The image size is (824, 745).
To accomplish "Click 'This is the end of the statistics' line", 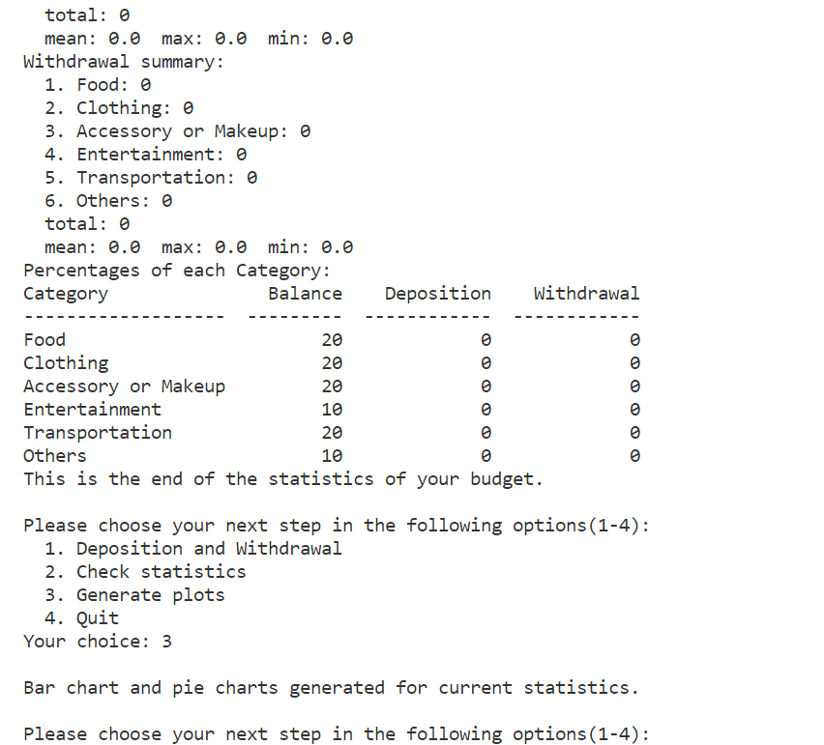I will point(282,479).
